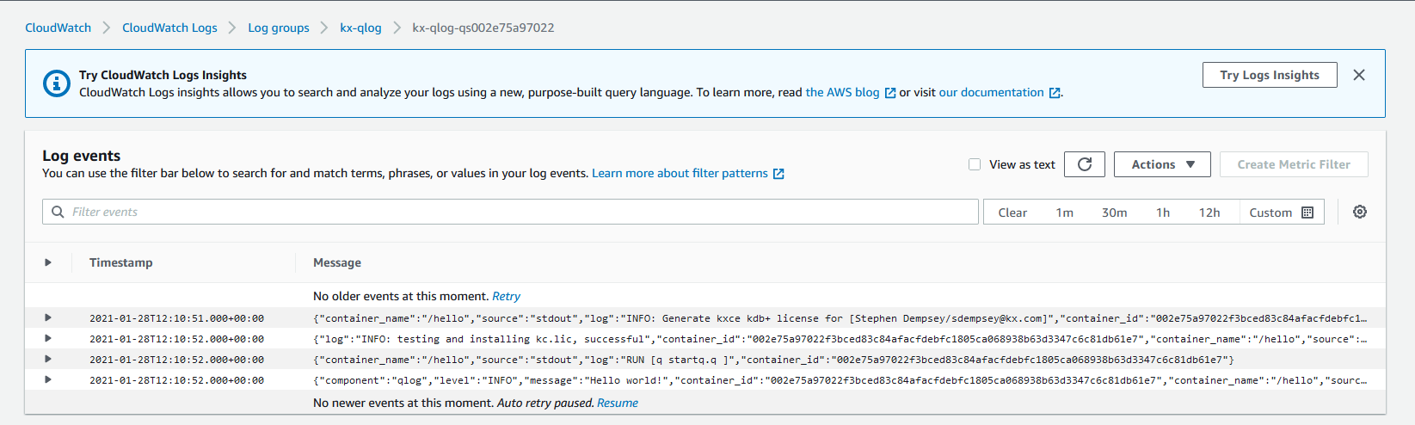Open CloudWatch Logs breadcrumb
The image size is (1415, 425).
pos(169,28)
